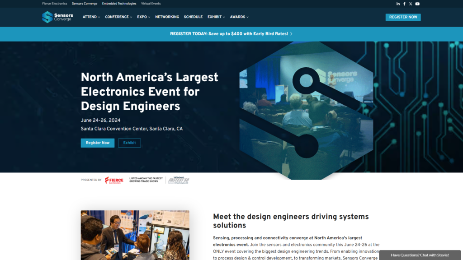Open the X (Twitter) social icon
463x260 pixels.
411,4
